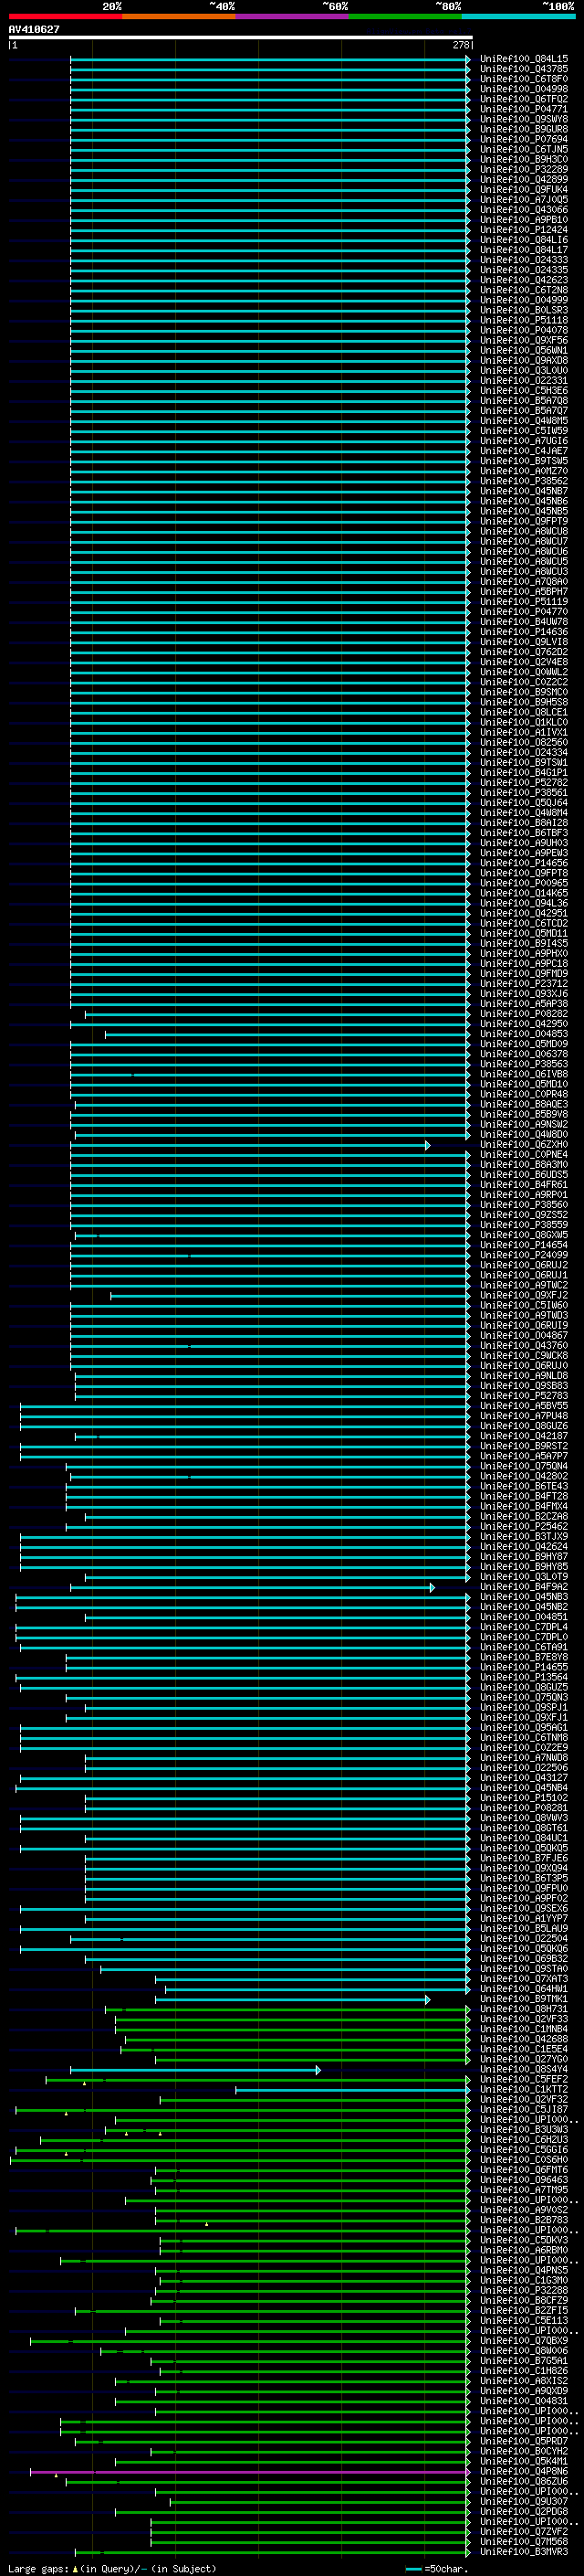Screen dimensions: 584x2576
Task: Select label UniRef100_Q7ZVF2
Action: tap(524, 2531)
